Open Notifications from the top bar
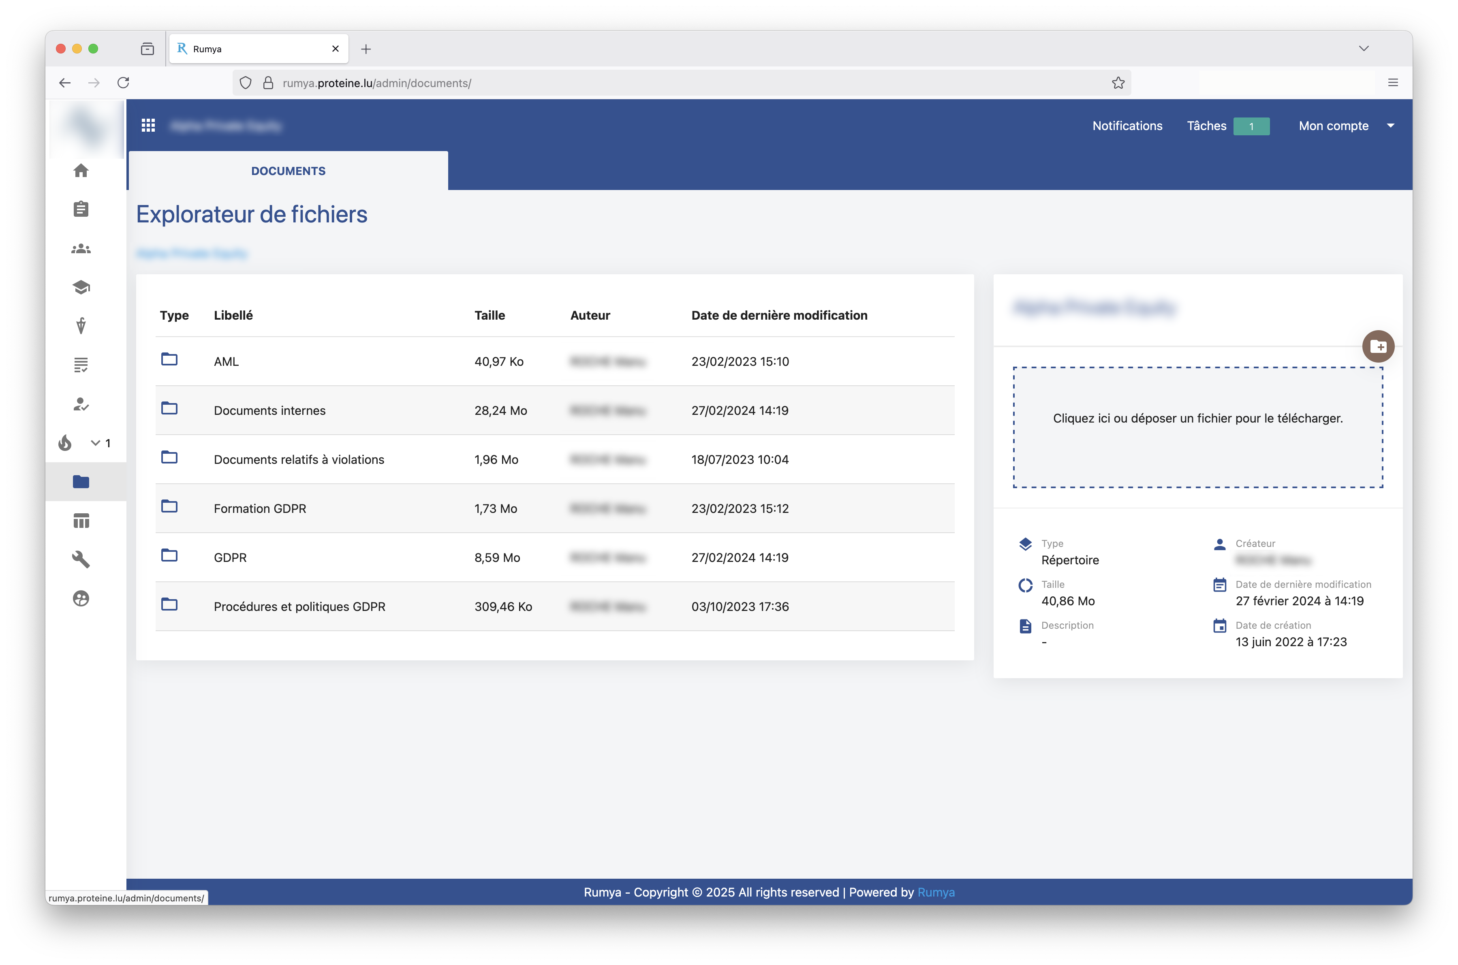The width and height of the screenshot is (1458, 965). coord(1127,125)
